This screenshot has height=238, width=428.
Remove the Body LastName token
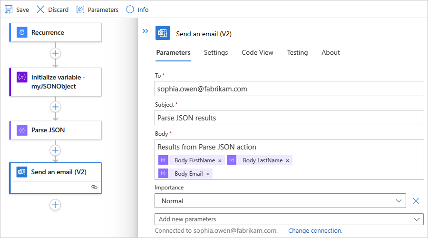coord(287,161)
